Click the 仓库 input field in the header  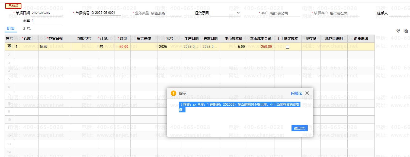point(46,21)
